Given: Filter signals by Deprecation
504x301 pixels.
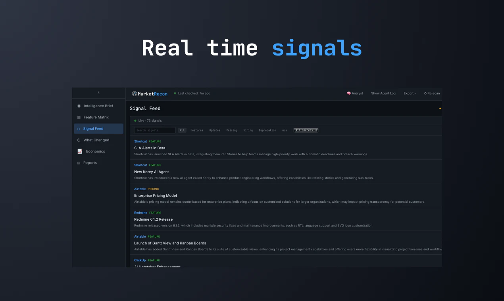Looking at the screenshot, I should click(267, 130).
